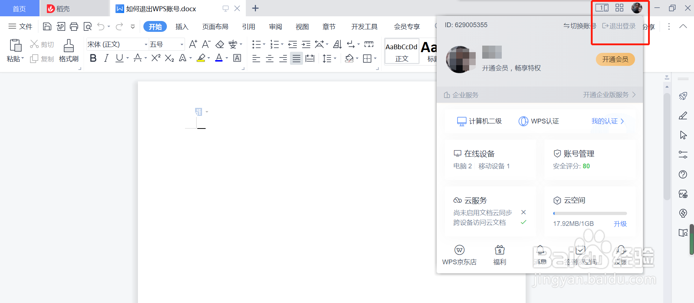Click 升级 cloud space link
Screen dimensions: 694x303
620,224
